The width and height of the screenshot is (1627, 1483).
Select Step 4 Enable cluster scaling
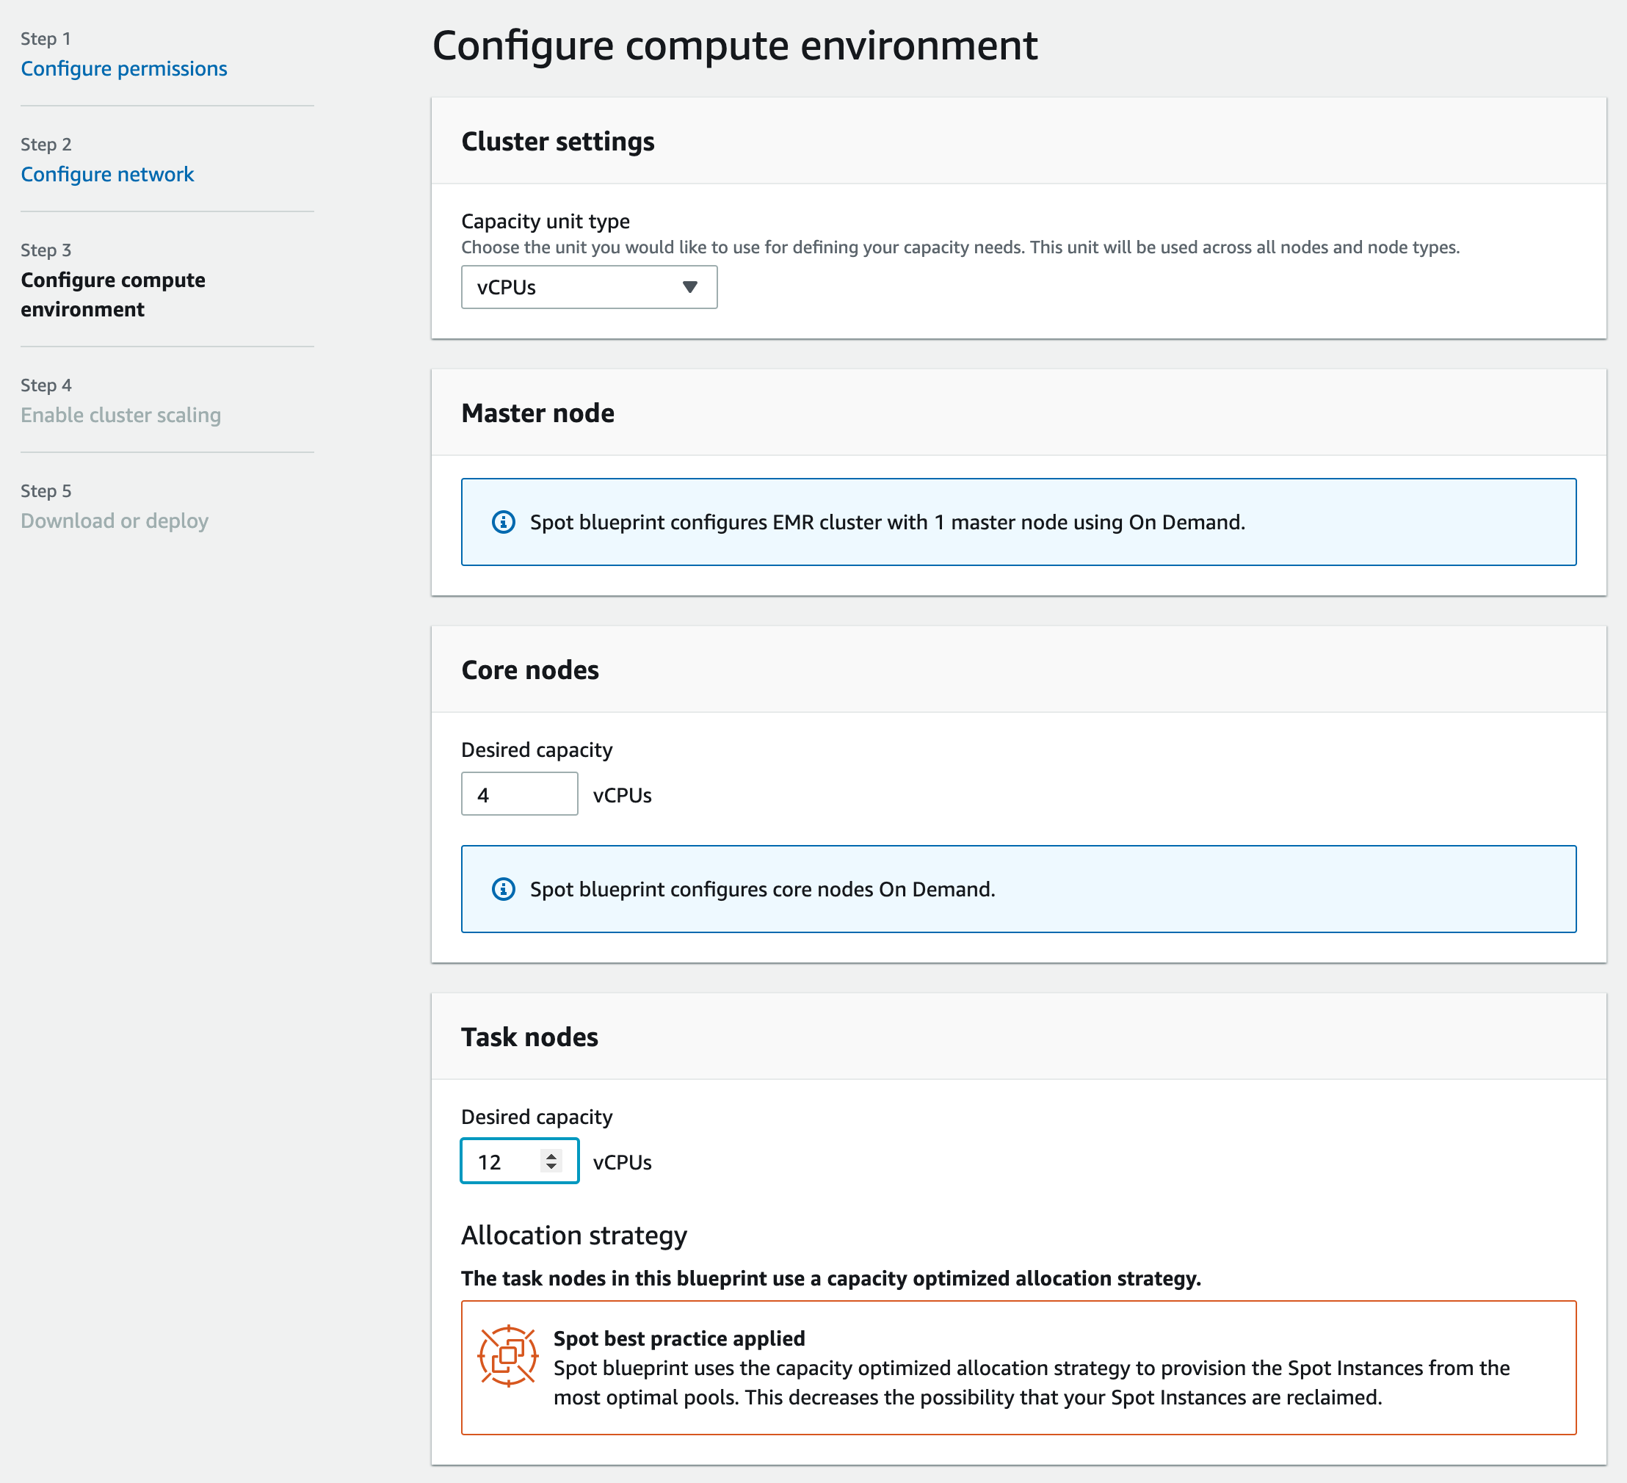pyautogui.click(x=120, y=415)
